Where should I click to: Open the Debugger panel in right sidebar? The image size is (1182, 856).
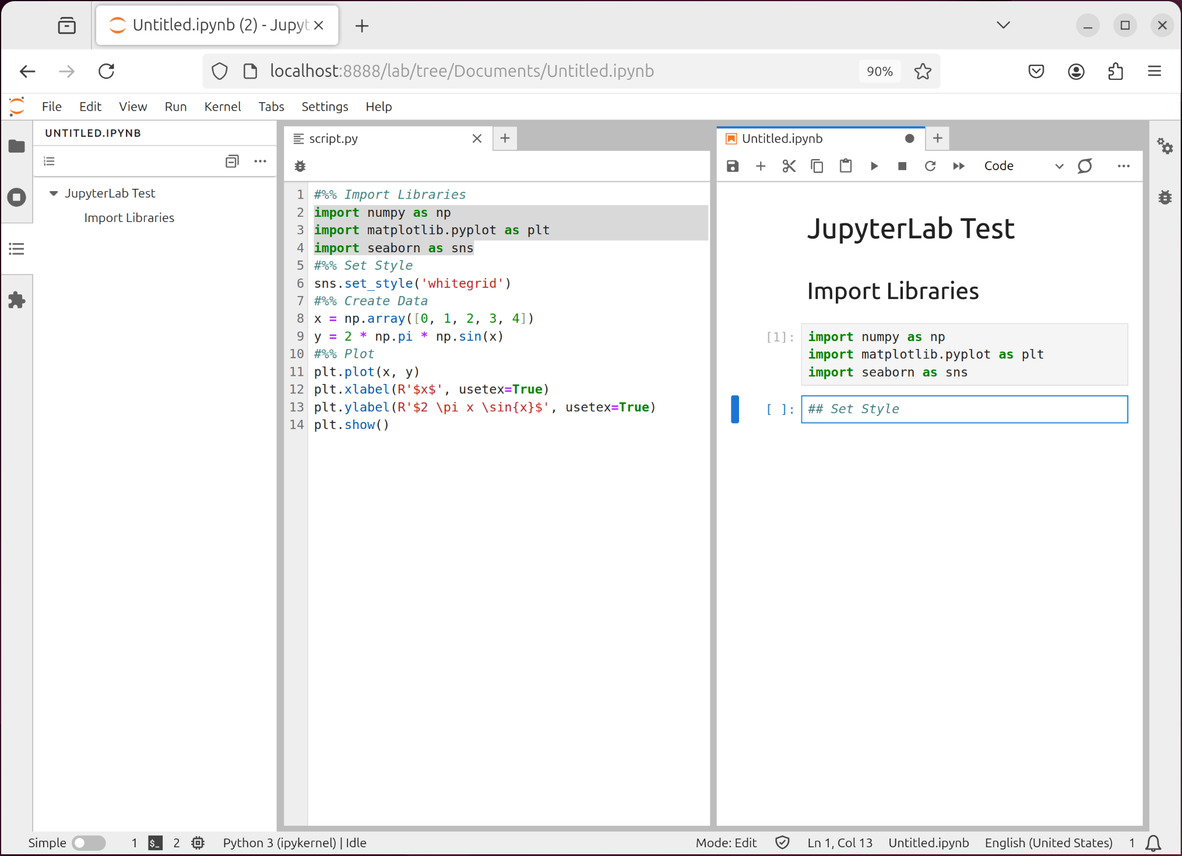(x=1165, y=197)
